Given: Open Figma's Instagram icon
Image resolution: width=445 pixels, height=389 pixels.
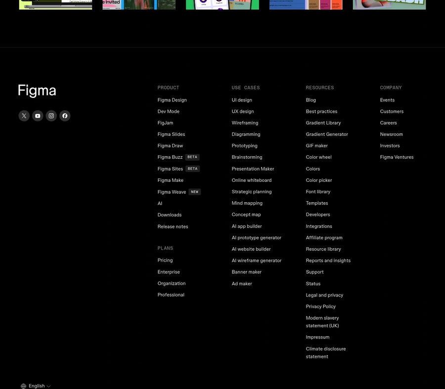Looking at the screenshot, I should point(51,116).
